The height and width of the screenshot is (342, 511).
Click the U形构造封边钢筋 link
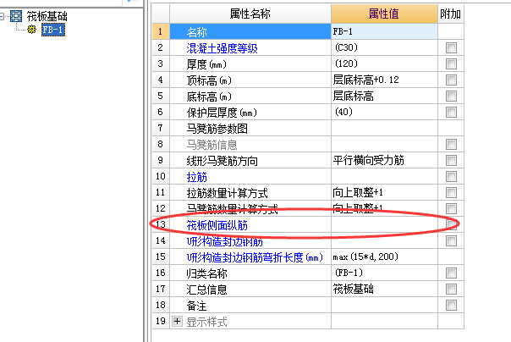pyautogui.click(x=225, y=241)
